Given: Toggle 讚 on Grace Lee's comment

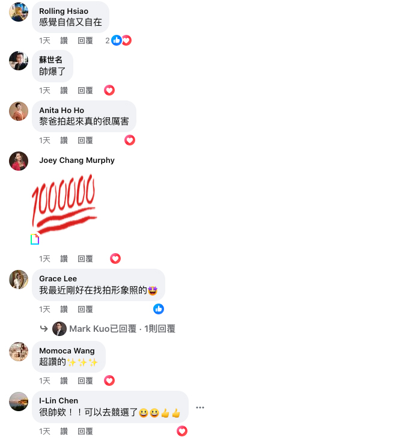Looking at the screenshot, I should [64, 309].
